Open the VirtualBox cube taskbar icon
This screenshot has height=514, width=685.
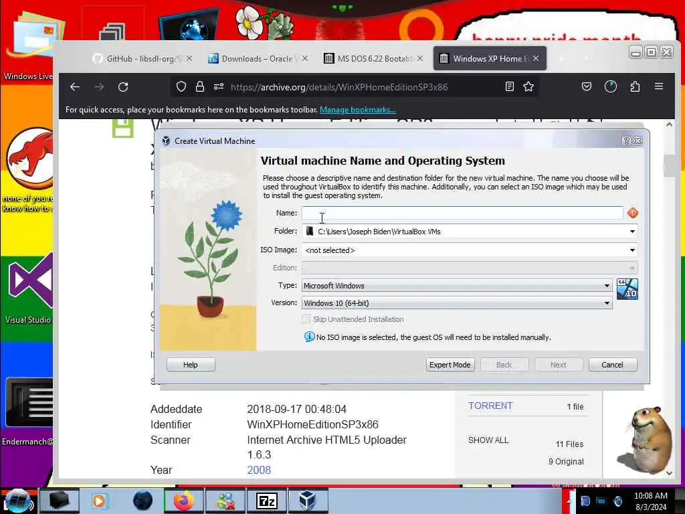[308, 501]
